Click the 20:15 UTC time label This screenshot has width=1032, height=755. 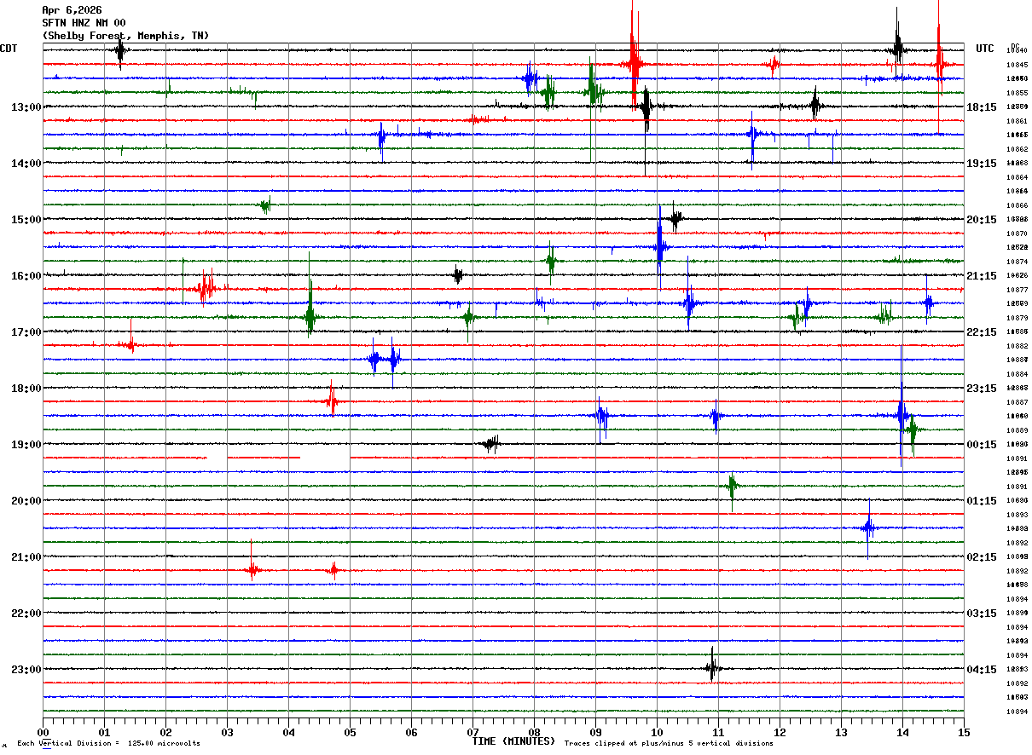point(982,220)
